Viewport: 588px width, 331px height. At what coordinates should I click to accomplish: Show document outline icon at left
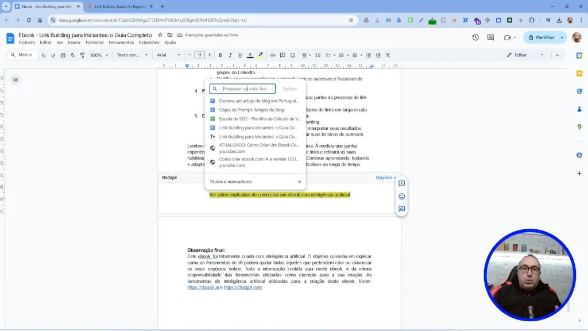[x=16, y=80]
